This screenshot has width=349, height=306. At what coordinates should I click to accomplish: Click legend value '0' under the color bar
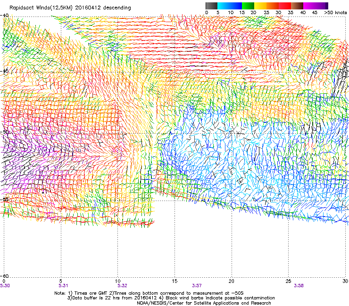coord(207,13)
